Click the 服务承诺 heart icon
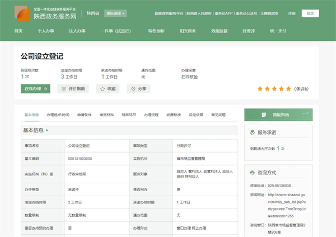This screenshot has height=237, width=336. tap(252, 132)
